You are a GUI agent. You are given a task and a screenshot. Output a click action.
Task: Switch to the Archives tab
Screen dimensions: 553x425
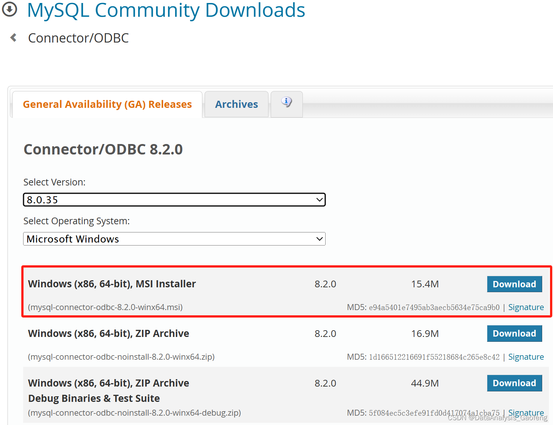click(236, 104)
